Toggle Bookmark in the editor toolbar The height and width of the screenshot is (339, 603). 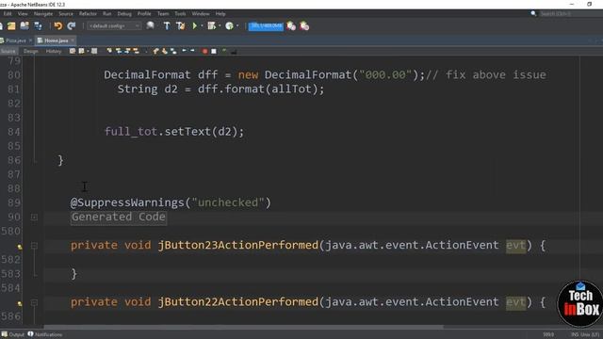click(x=173, y=51)
